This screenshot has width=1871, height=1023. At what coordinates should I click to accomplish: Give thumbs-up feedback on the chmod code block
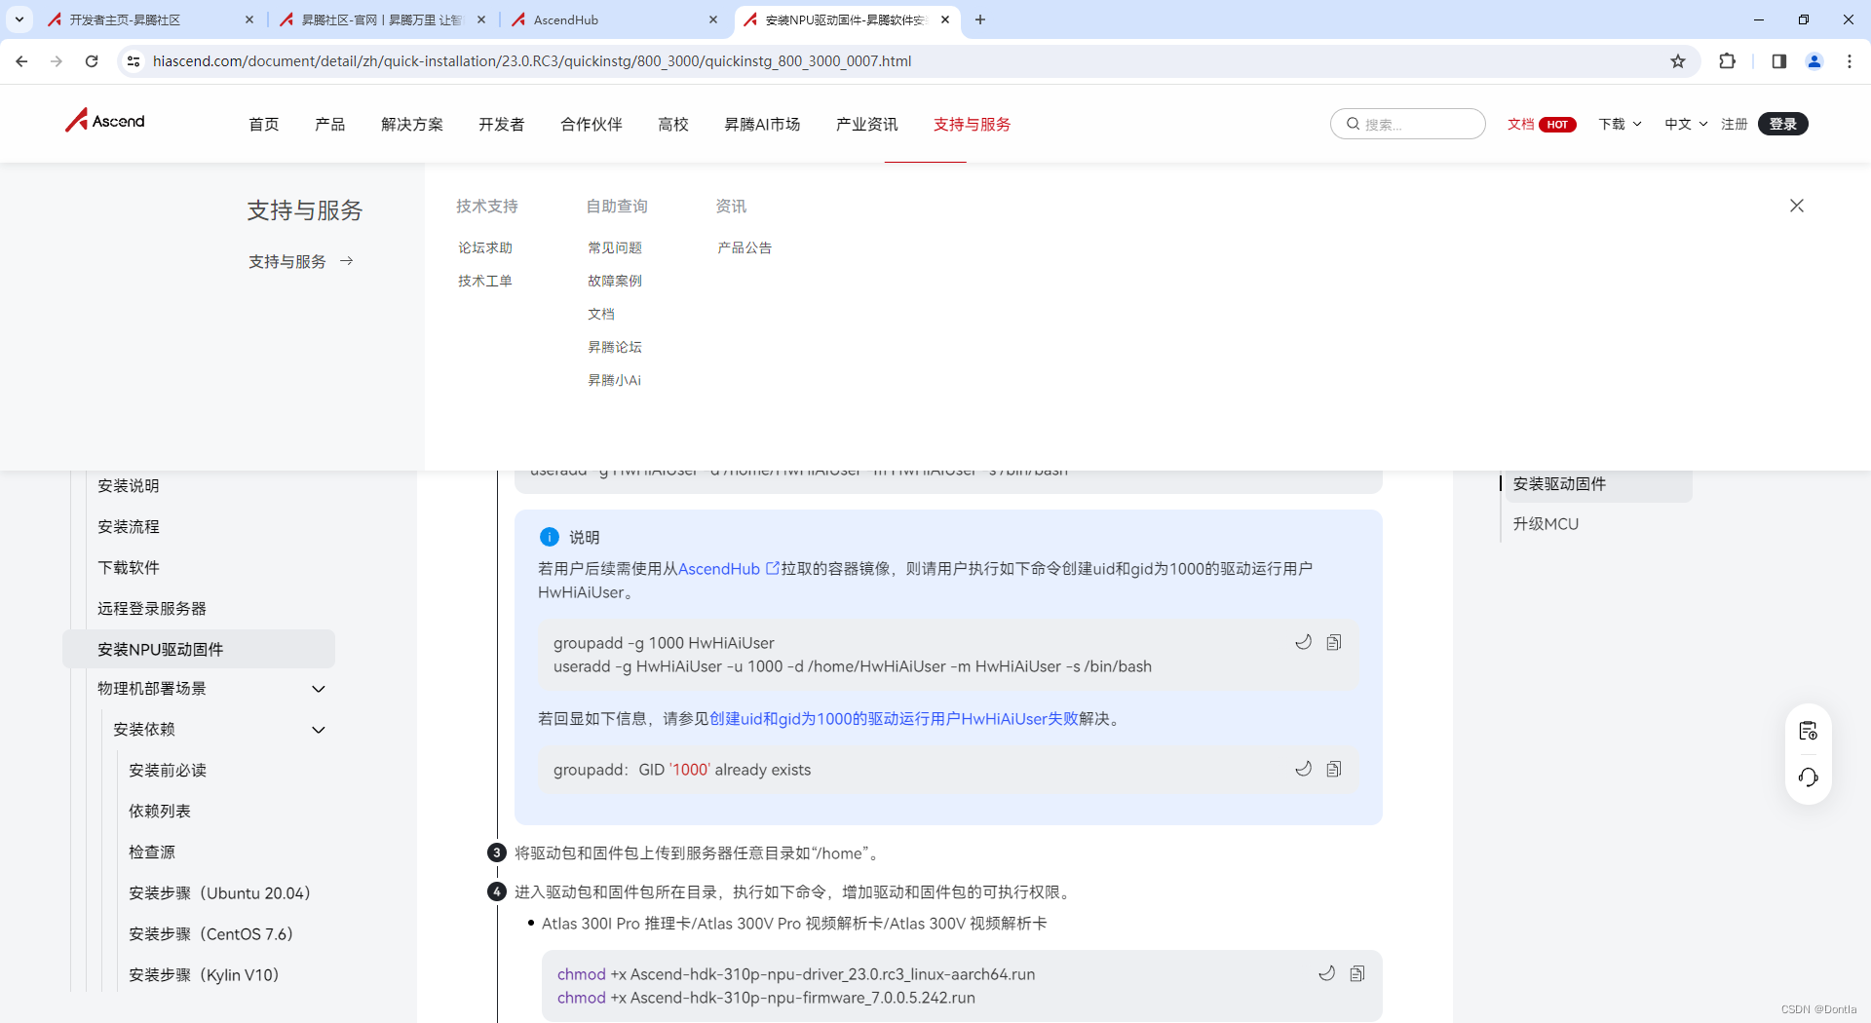point(1326,973)
